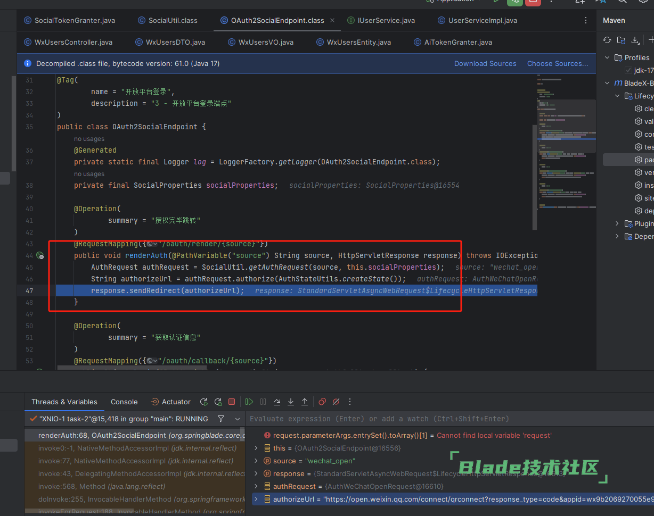Open the debug toolbar more options menu

tap(350, 402)
